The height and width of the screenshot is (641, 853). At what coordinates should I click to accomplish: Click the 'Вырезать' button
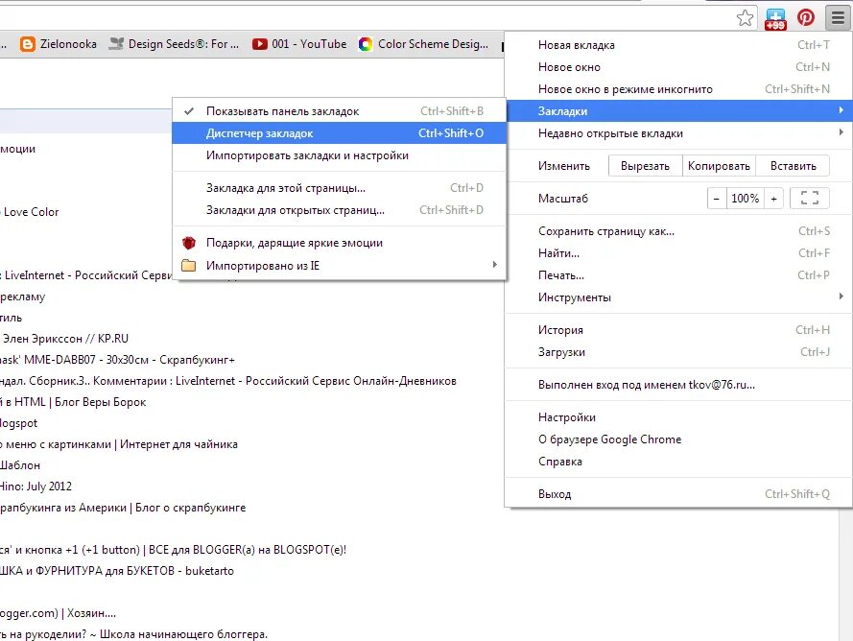645,166
